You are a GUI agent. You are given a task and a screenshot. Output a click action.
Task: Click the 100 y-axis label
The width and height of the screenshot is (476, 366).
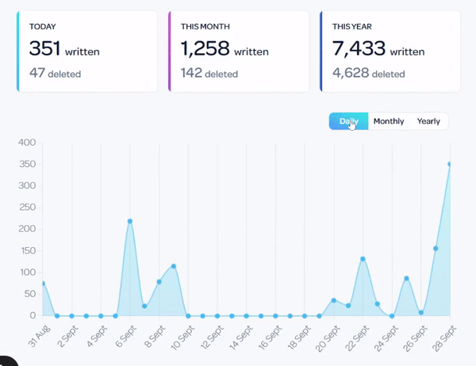tap(28, 273)
